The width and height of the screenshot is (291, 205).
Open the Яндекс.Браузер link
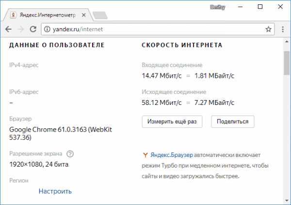pos(172,155)
